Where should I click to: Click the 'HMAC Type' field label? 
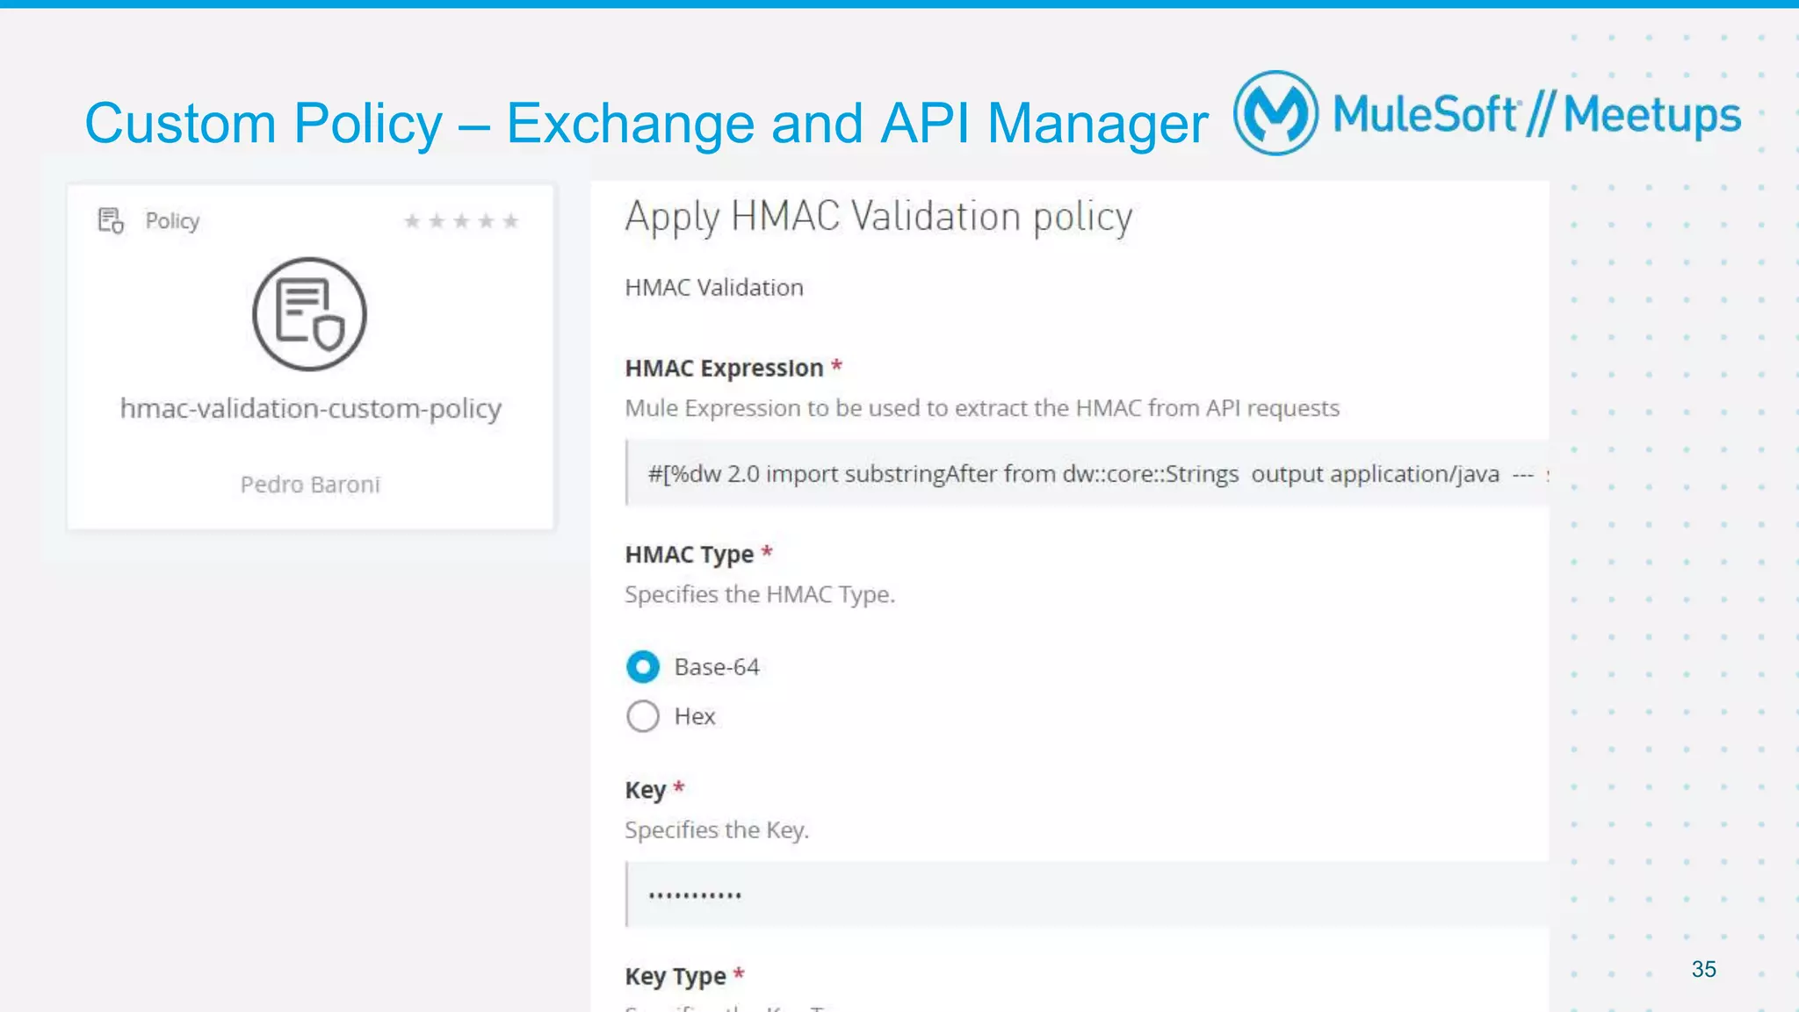[690, 555]
